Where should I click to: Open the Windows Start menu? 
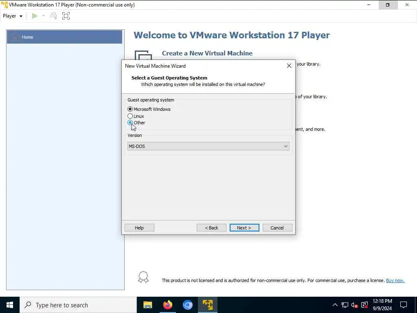10,305
